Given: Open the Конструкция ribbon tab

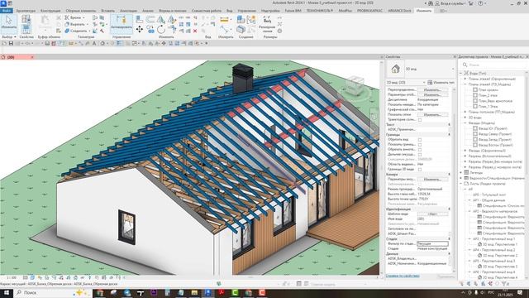Looking at the screenshot, I should click(x=50, y=11).
